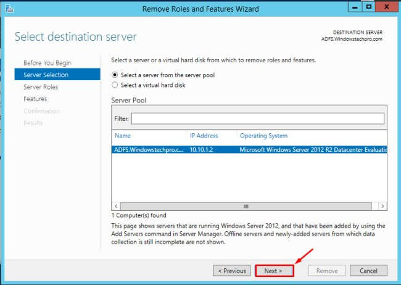The image size is (401, 285).
Task: Go to the Server Selection step
Action: click(57, 75)
